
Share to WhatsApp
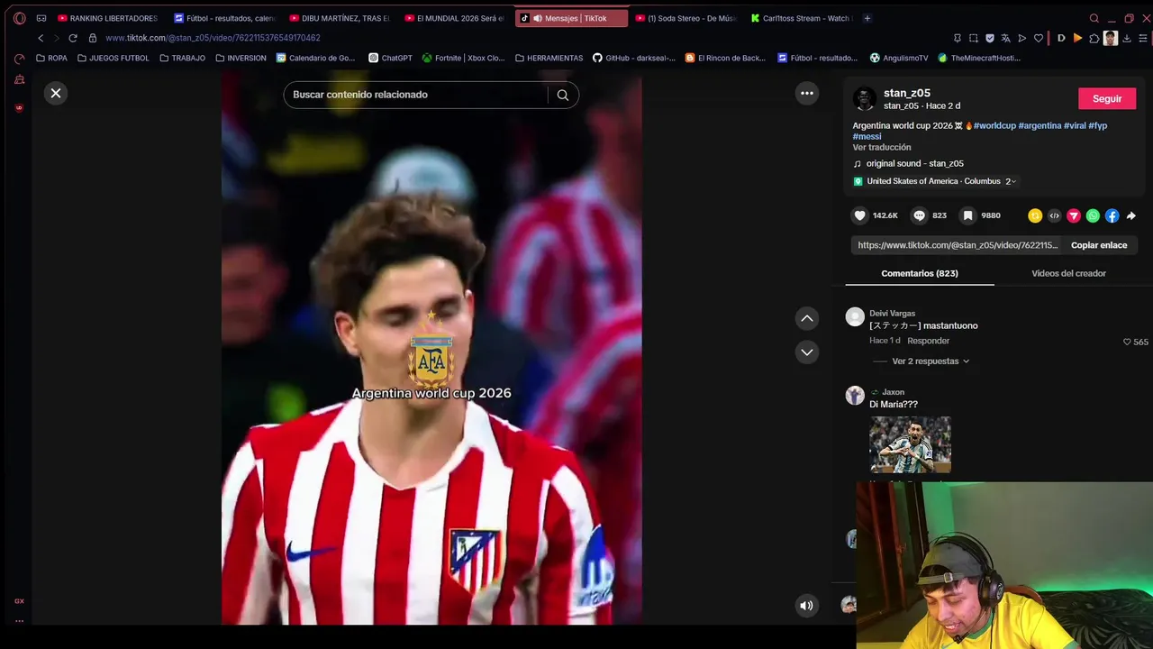[1093, 215]
